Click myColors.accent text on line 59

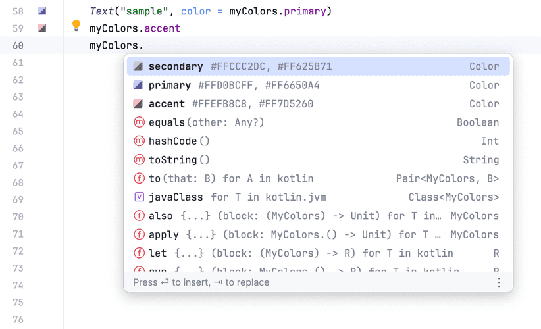tap(135, 28)
